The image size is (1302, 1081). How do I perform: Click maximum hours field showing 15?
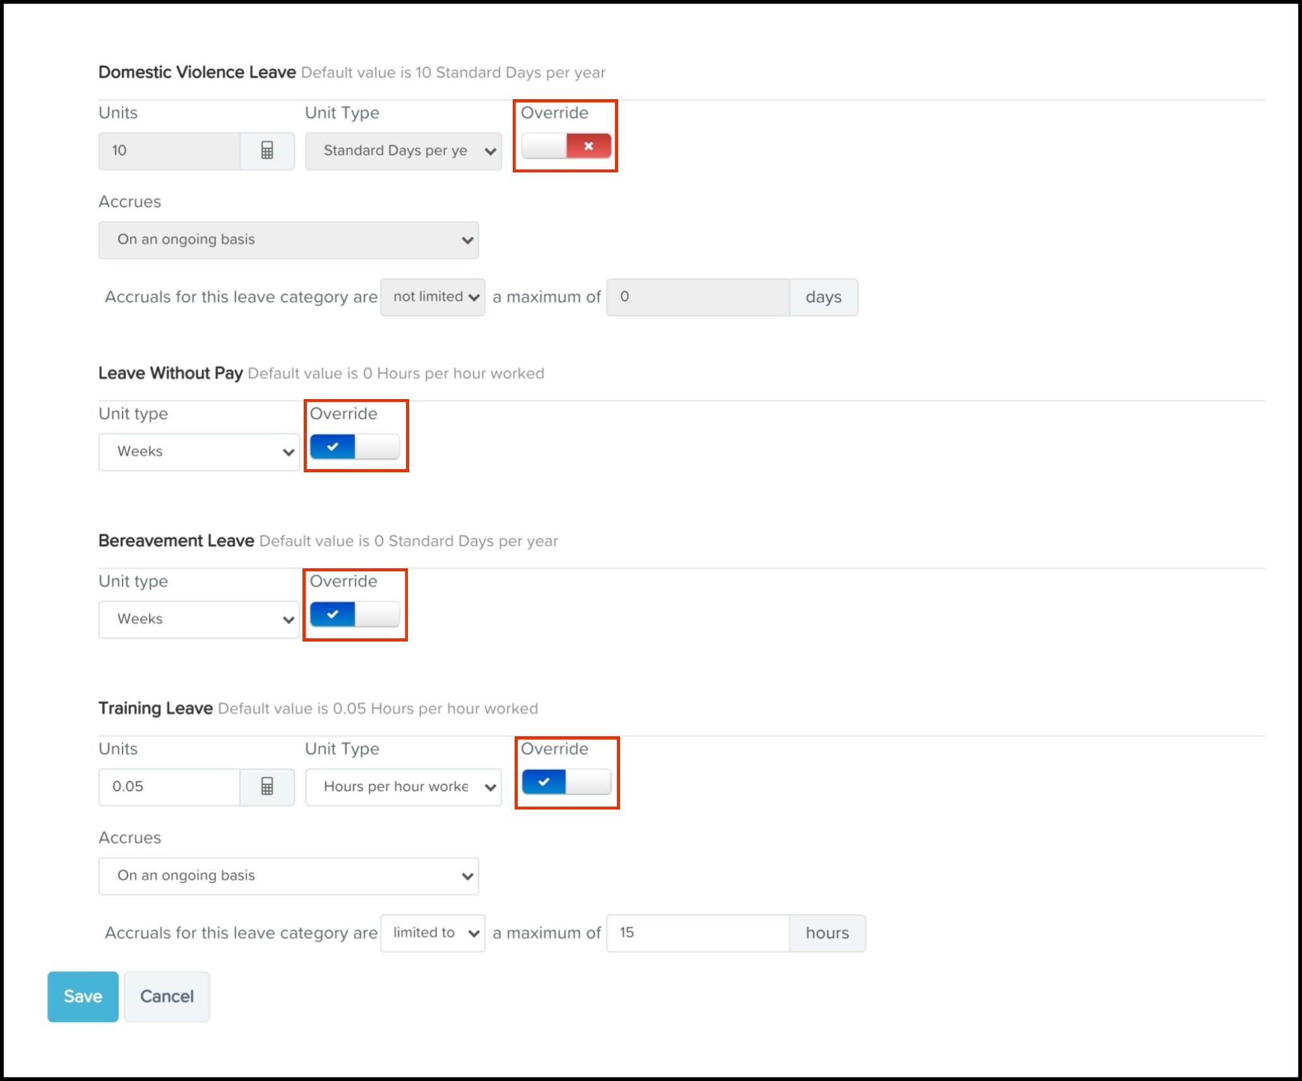click(x=697, y=933)
